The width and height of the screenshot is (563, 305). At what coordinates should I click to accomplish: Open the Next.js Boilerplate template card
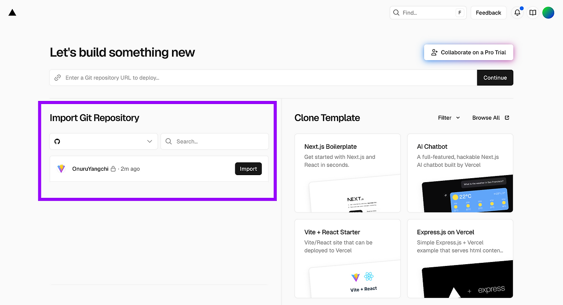click(347, 173)
